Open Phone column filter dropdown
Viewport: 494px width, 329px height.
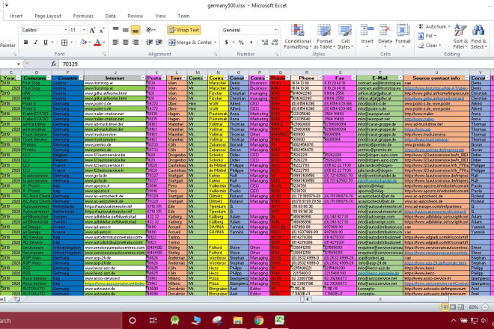tap(320, 78)
